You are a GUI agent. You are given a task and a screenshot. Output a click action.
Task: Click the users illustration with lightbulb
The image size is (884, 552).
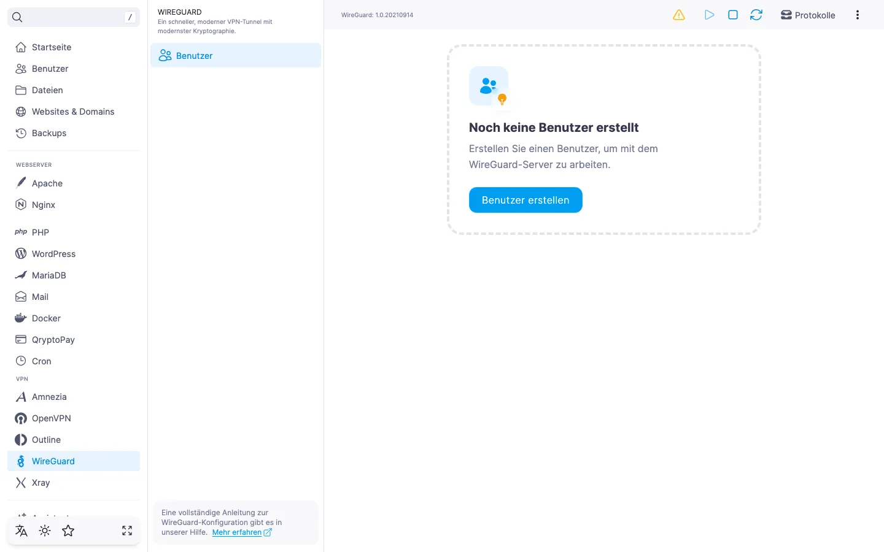coord(489,86)
